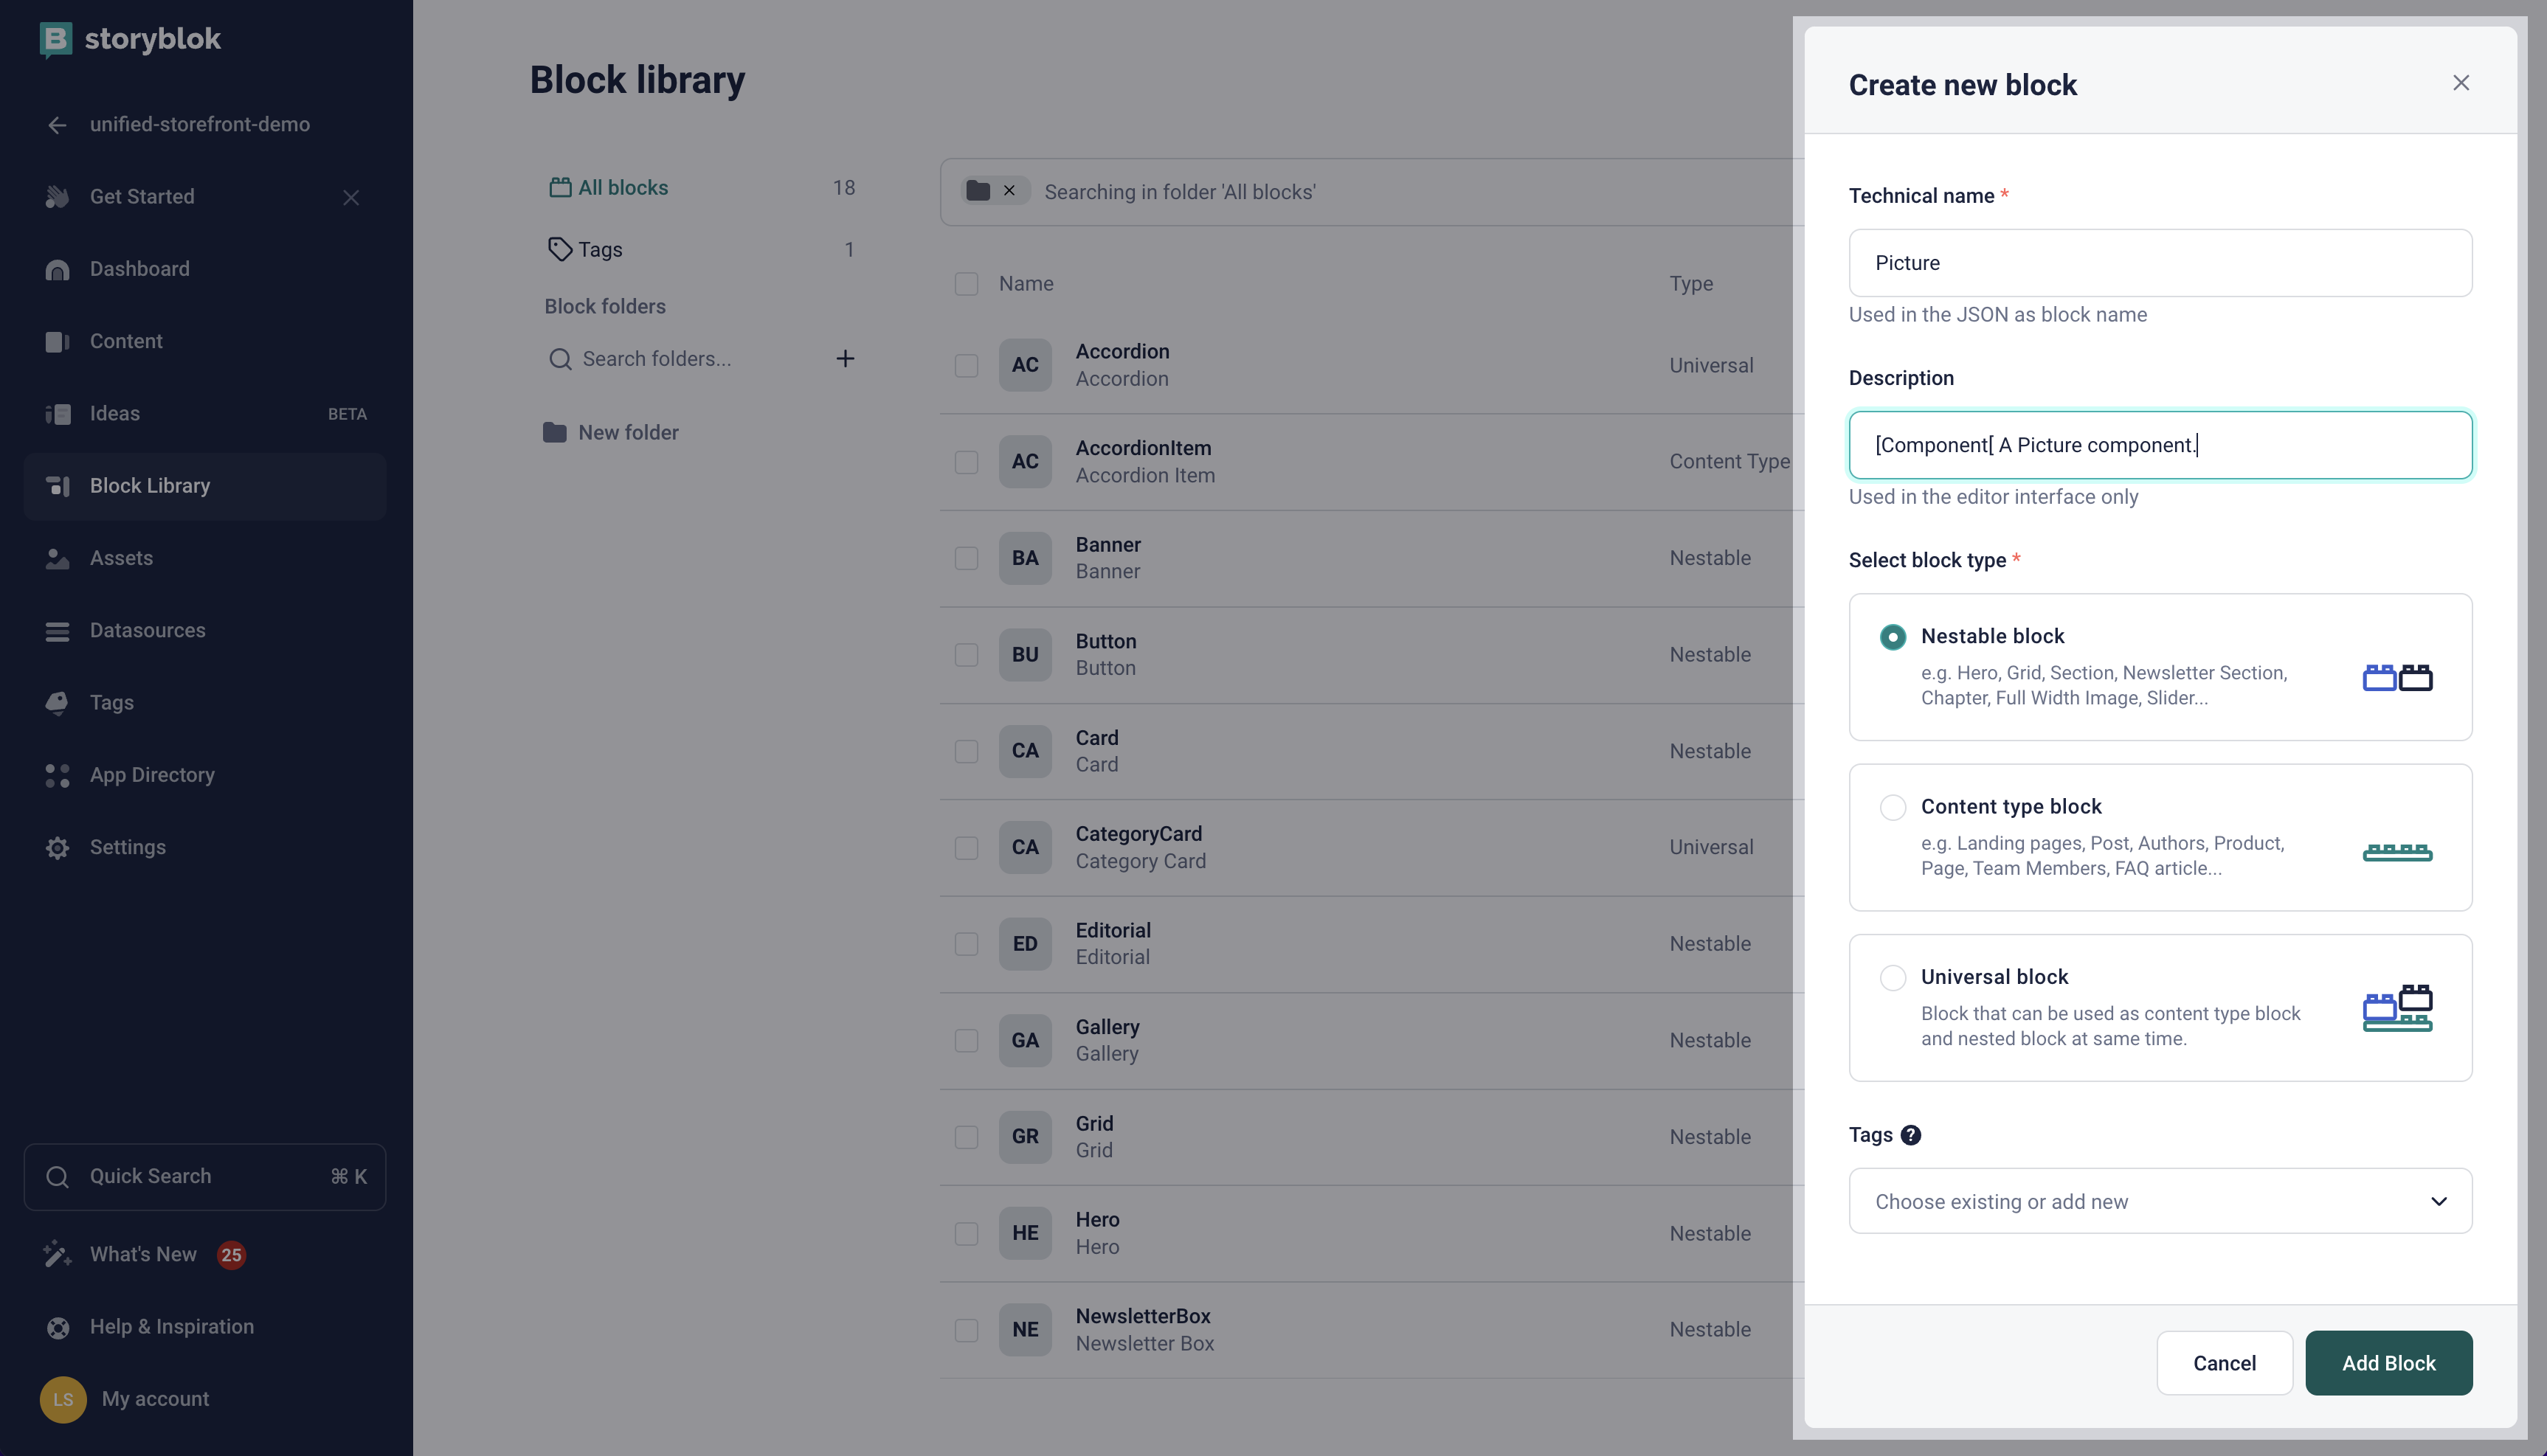Image resolution: width=2547 pixels, height=1456 pixels.
Task: Open Tags filter in block library
Action: [700, 250]
